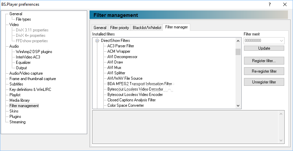
Task: Click the Unregister filter button
Action: point(264,82)
